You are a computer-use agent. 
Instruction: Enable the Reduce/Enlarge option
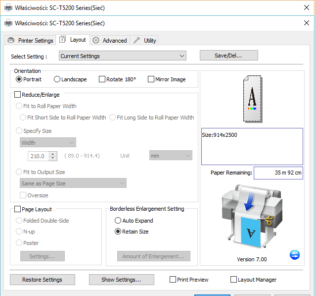[x=18, y=95]
